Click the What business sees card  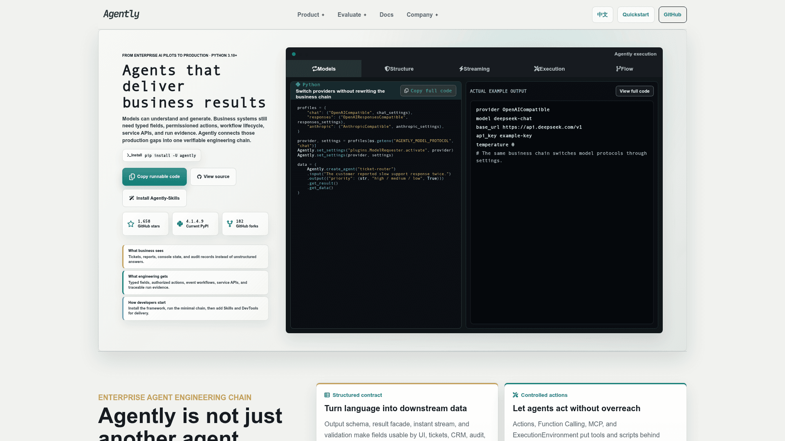click(x=195, y=256)
